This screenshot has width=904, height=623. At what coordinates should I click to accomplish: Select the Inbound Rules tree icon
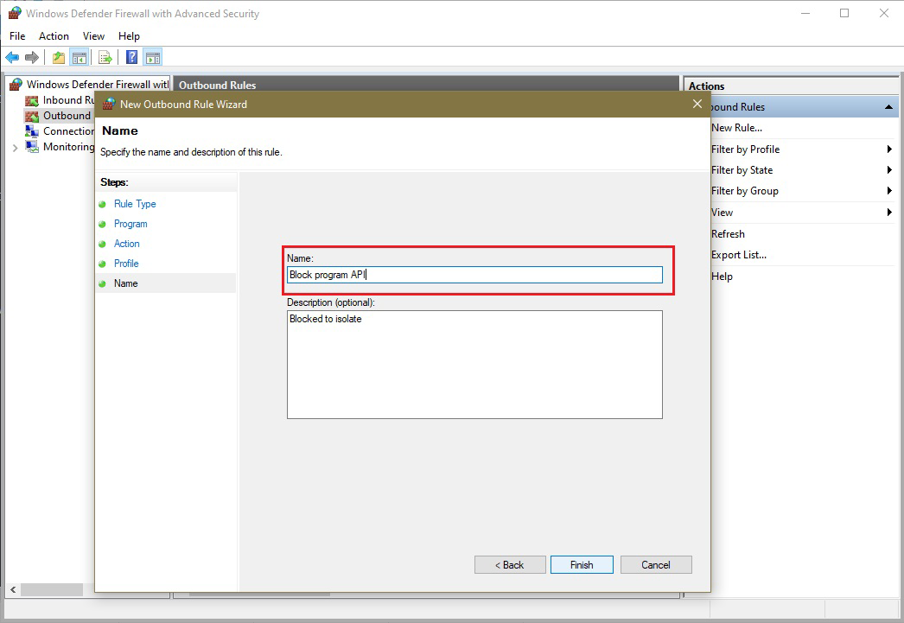pos(32,100)
